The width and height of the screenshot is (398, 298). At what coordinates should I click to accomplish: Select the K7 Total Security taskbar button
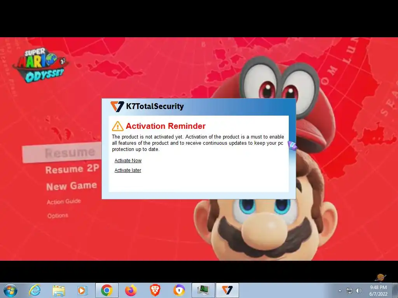pyautogui.click(x=227, y=290)
